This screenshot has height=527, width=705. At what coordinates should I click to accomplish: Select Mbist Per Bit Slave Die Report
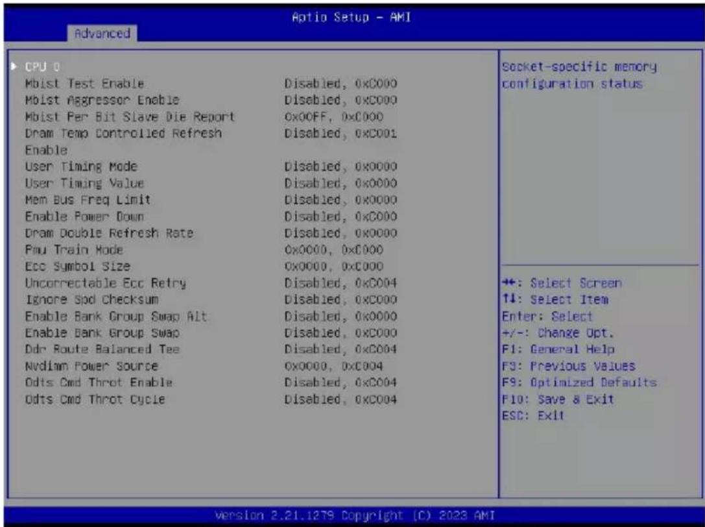pos(130,117)
